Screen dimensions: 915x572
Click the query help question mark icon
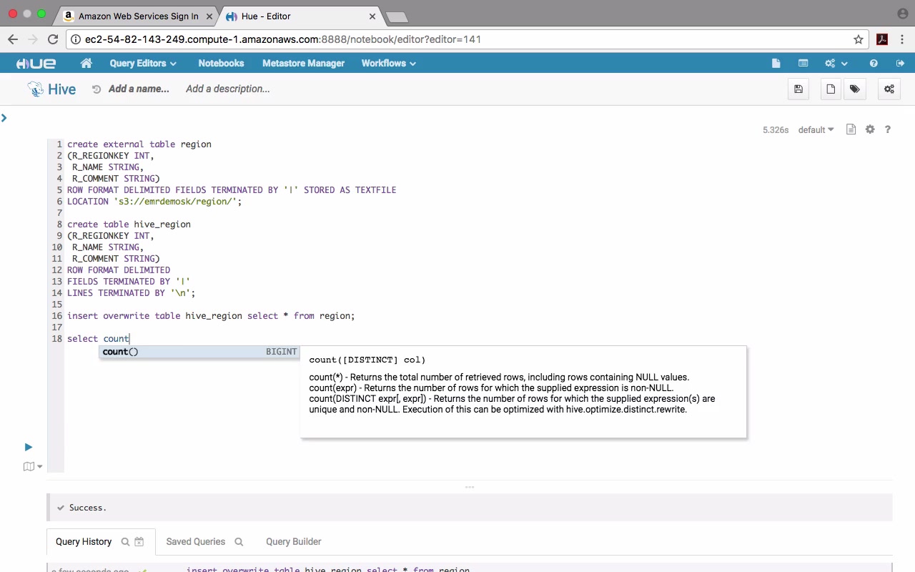click(x=888, y=130)
